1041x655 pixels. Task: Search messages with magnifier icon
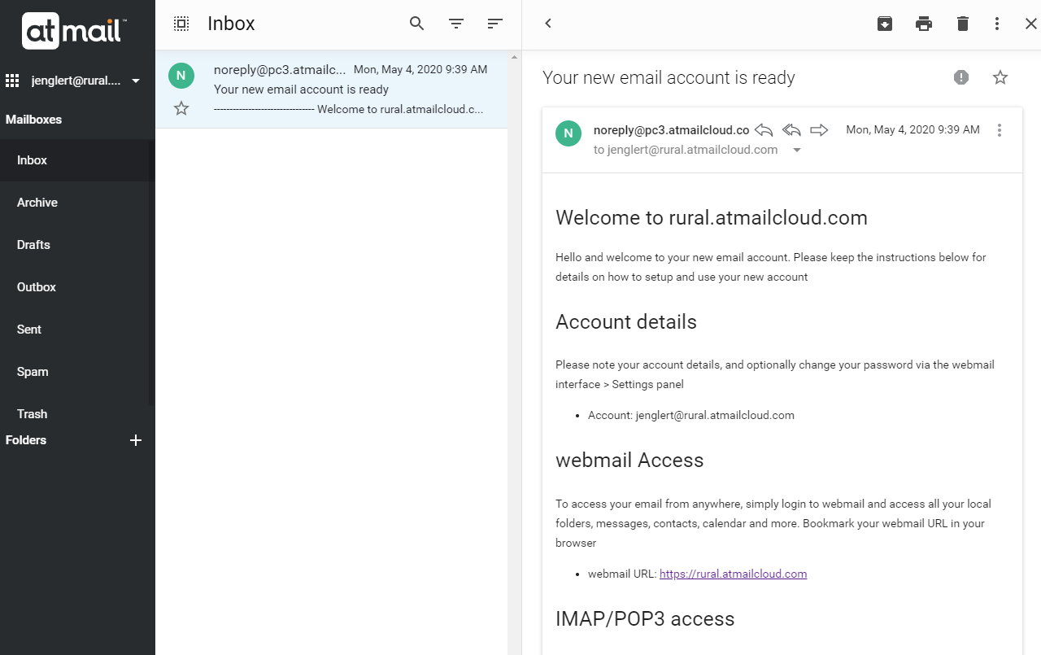[x=417, y=24]
